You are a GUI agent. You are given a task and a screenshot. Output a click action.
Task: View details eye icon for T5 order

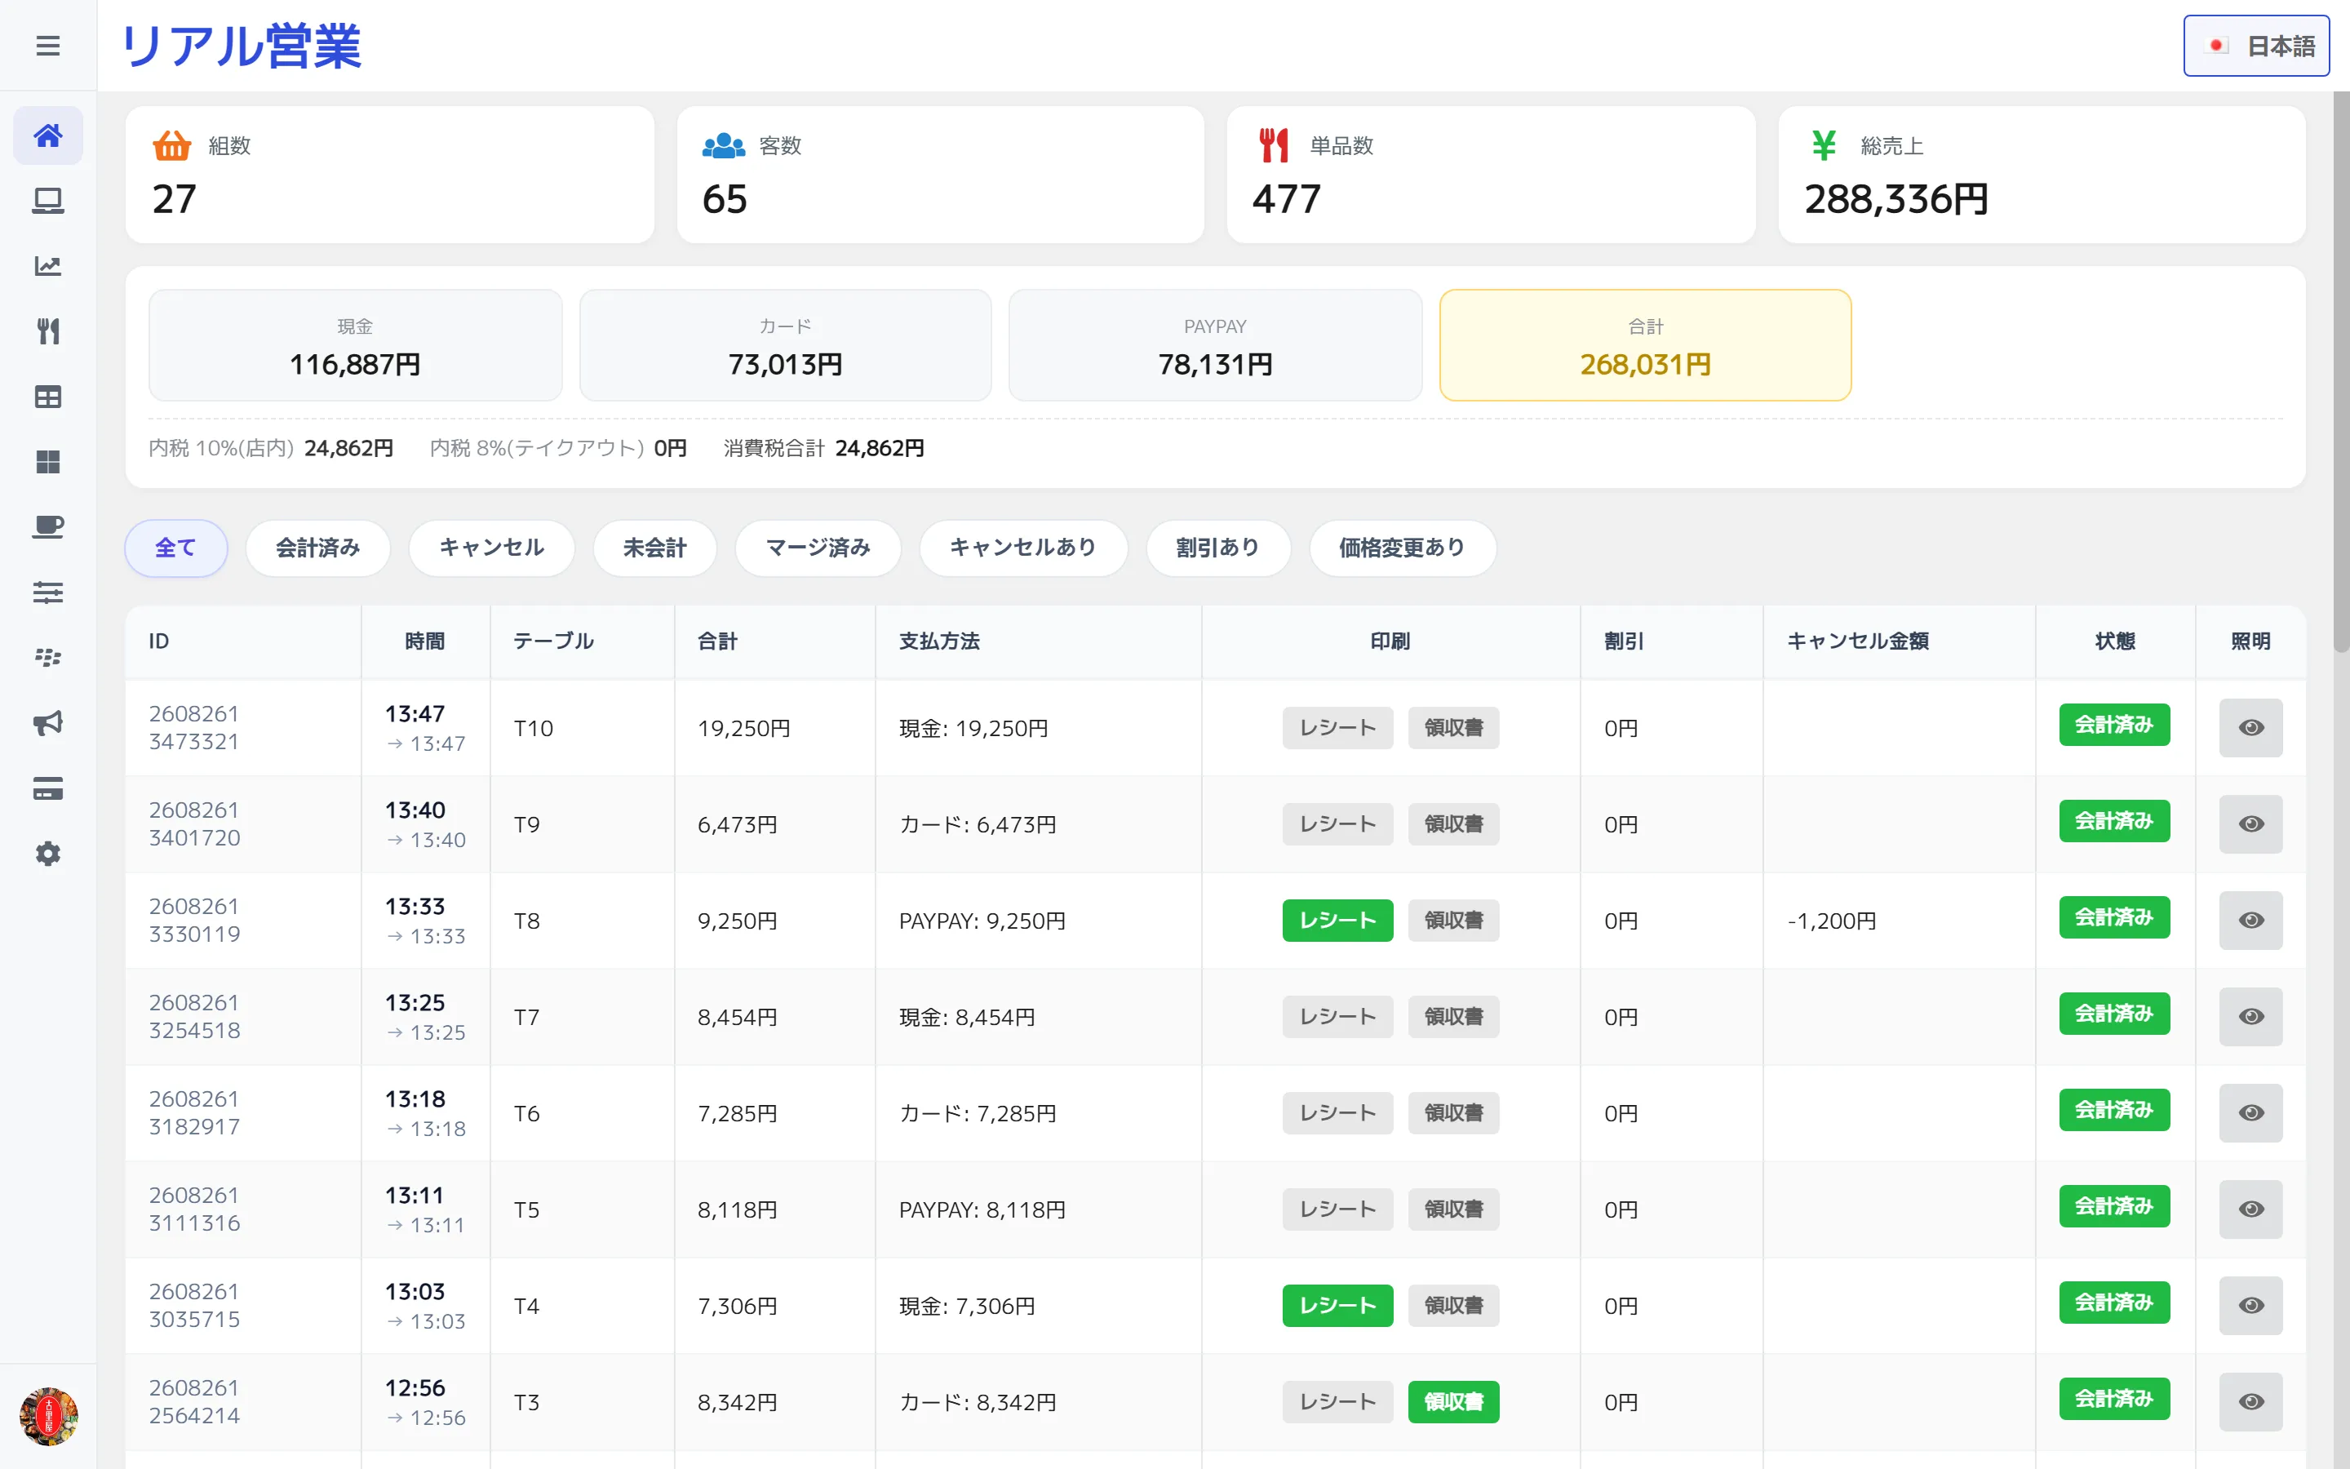tap(2251, 1209)
